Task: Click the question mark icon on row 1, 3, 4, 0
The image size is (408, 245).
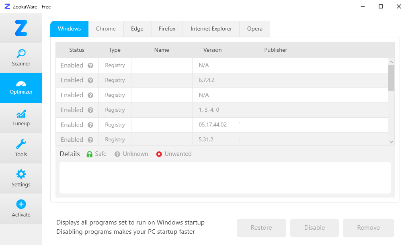Action: 90,110
